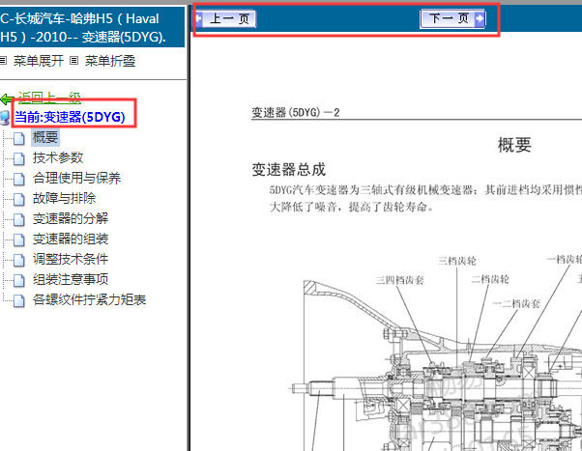Screen dimensions: 582x451
Task: Open the 概要 tree item
Action: click(45, 137)
